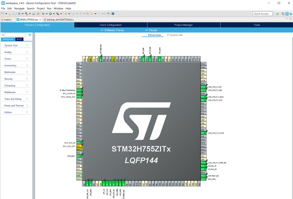The height and width of the screenshot is (199, 293).
Task: Open the Tools tab
Action: [257, 25]
